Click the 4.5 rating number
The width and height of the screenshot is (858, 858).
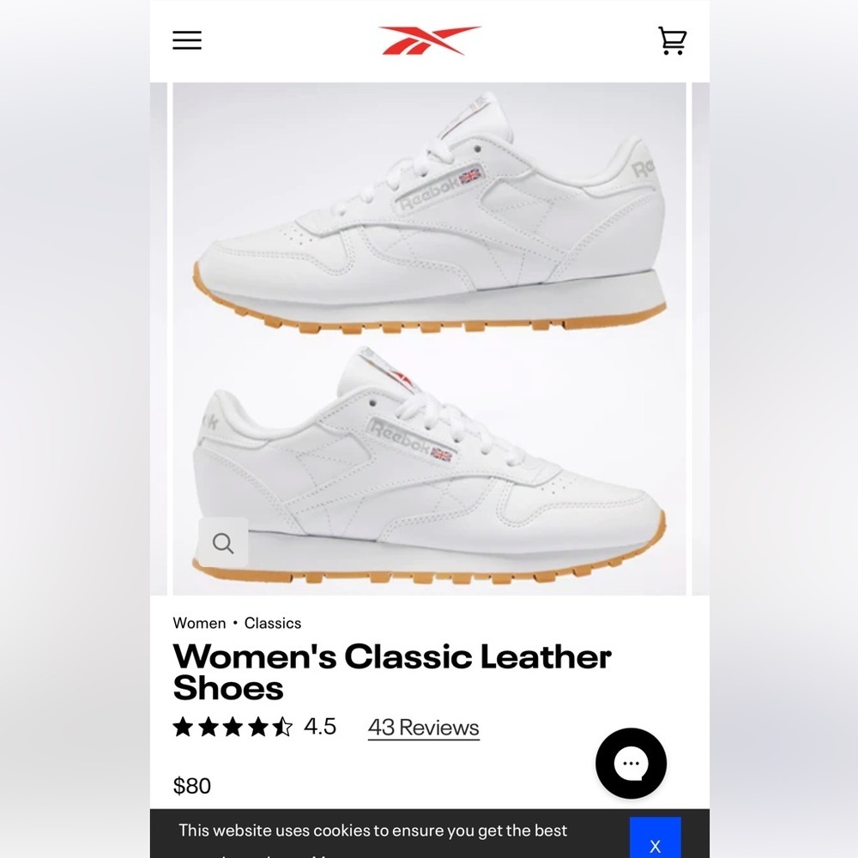[x=320, y=727]
